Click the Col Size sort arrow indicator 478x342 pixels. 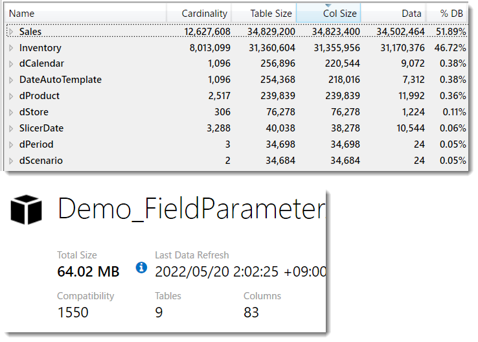click(x=328, y=5)
